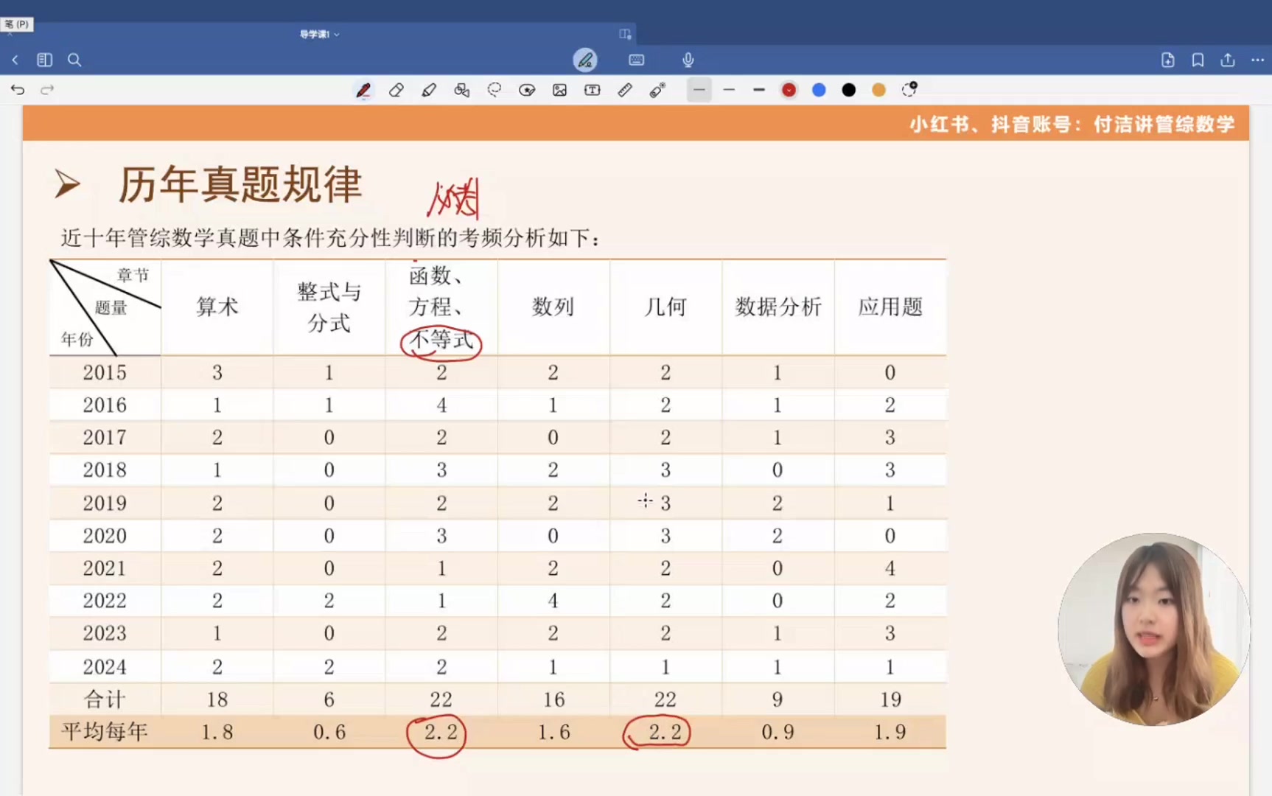Click the 2019 year row label

[x=105, y=503]
